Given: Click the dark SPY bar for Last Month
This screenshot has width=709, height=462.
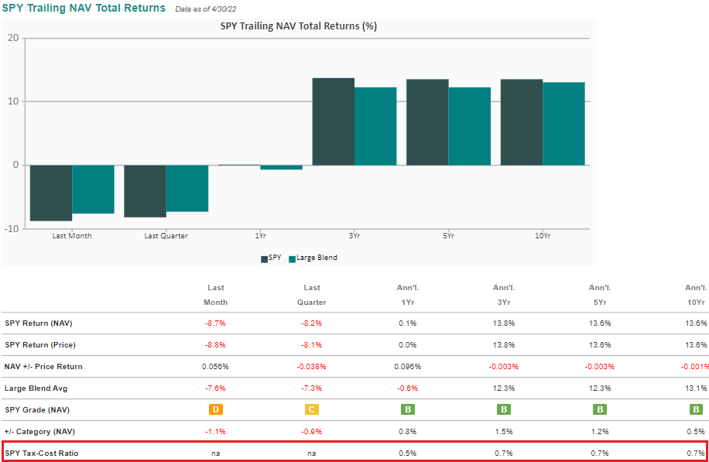Looking at the screenshot, I should (x=51, y=193).
